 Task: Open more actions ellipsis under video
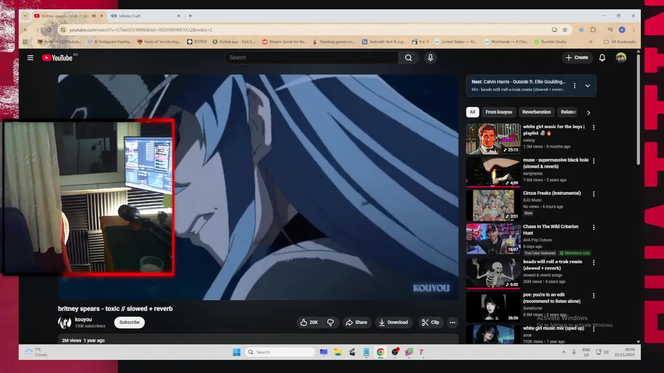pyautogui.click(x=452, y=322)
